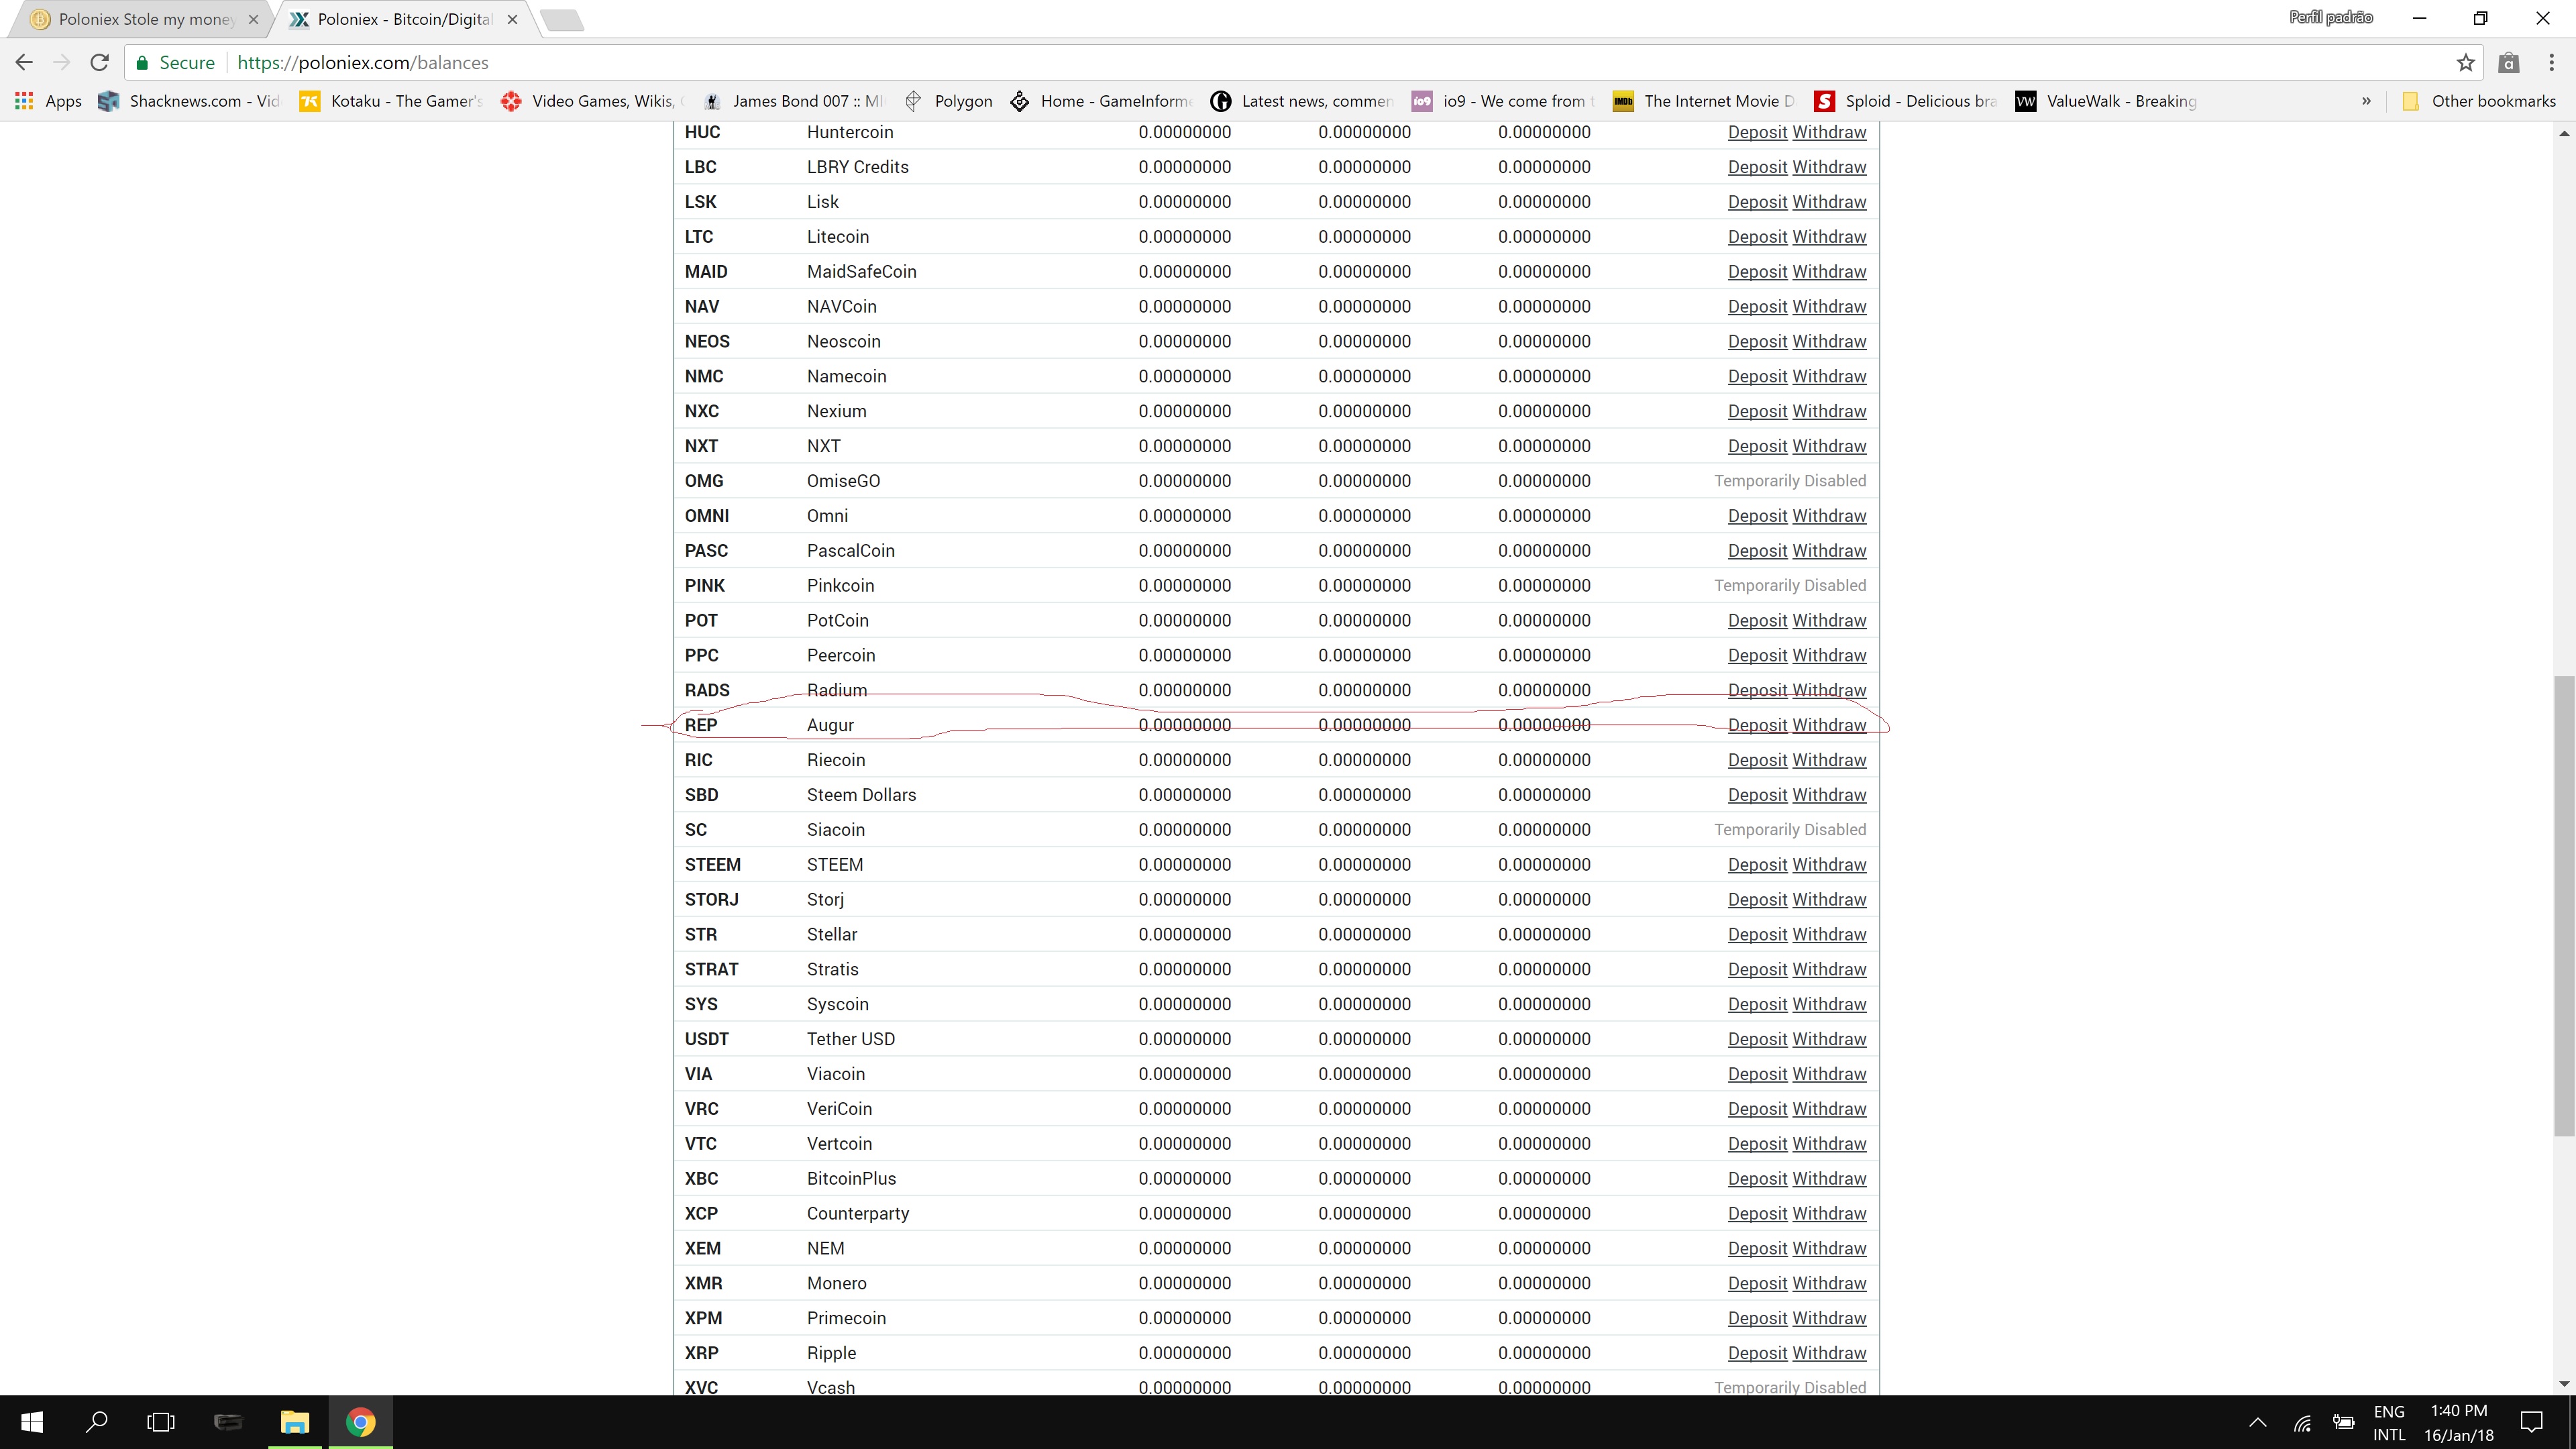Click the browser back arrow
This screenshot has width=2576, height=1449.
tap(24, 62)
